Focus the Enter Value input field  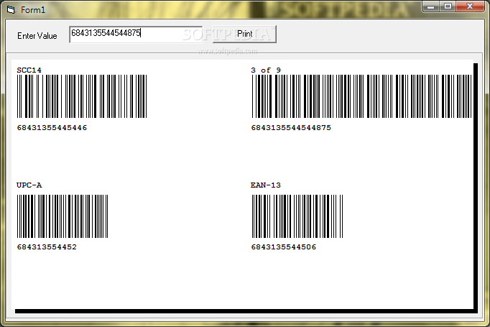(136, 34)
